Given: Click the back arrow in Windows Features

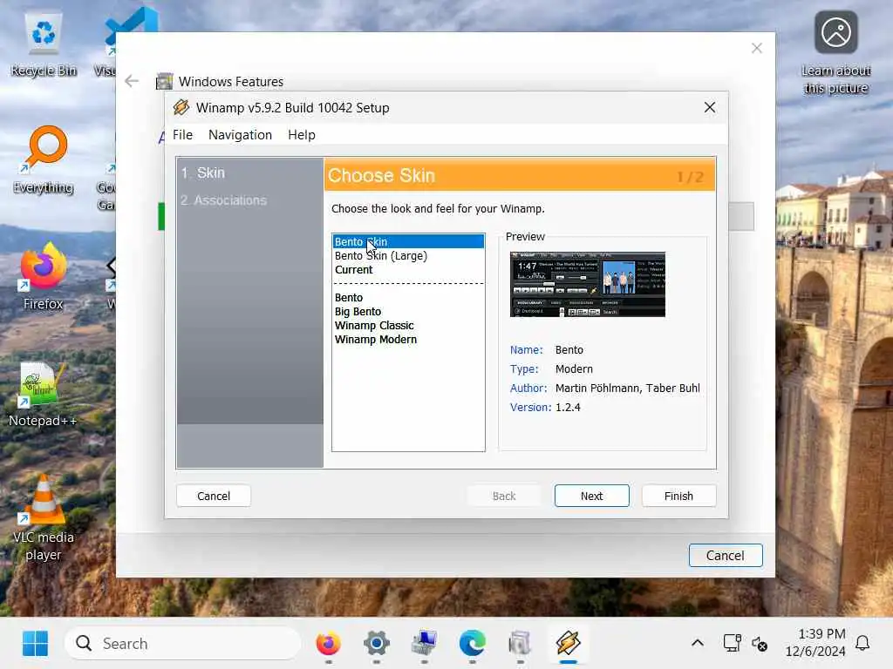Looking at the screenshot, I should point(132,81).
